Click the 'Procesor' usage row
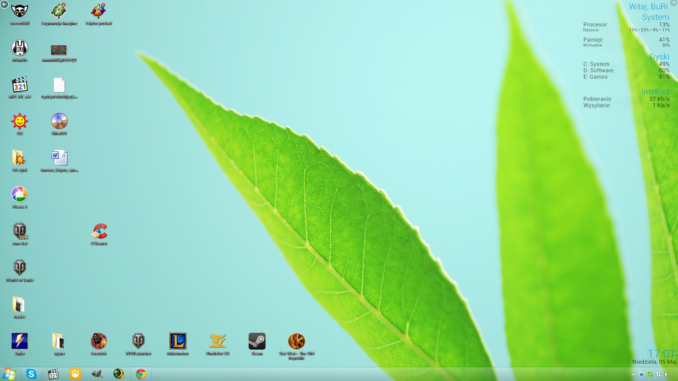This screenshot has height=381, width=678. click(626, 25)
